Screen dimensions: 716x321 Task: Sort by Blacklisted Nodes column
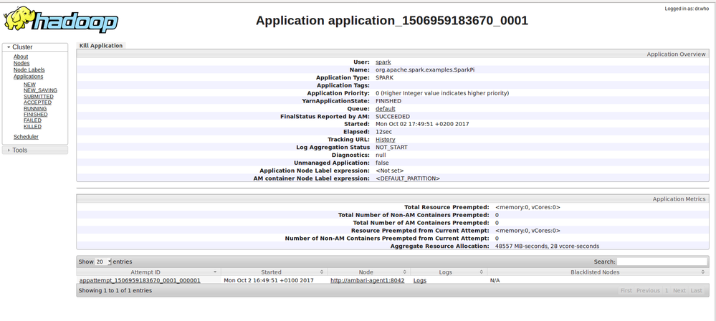coord(598,272)
